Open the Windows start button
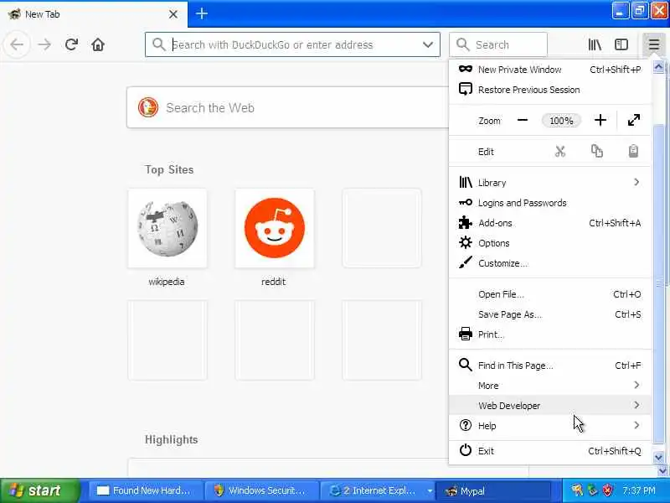670x503 pixels. [39, 490]
